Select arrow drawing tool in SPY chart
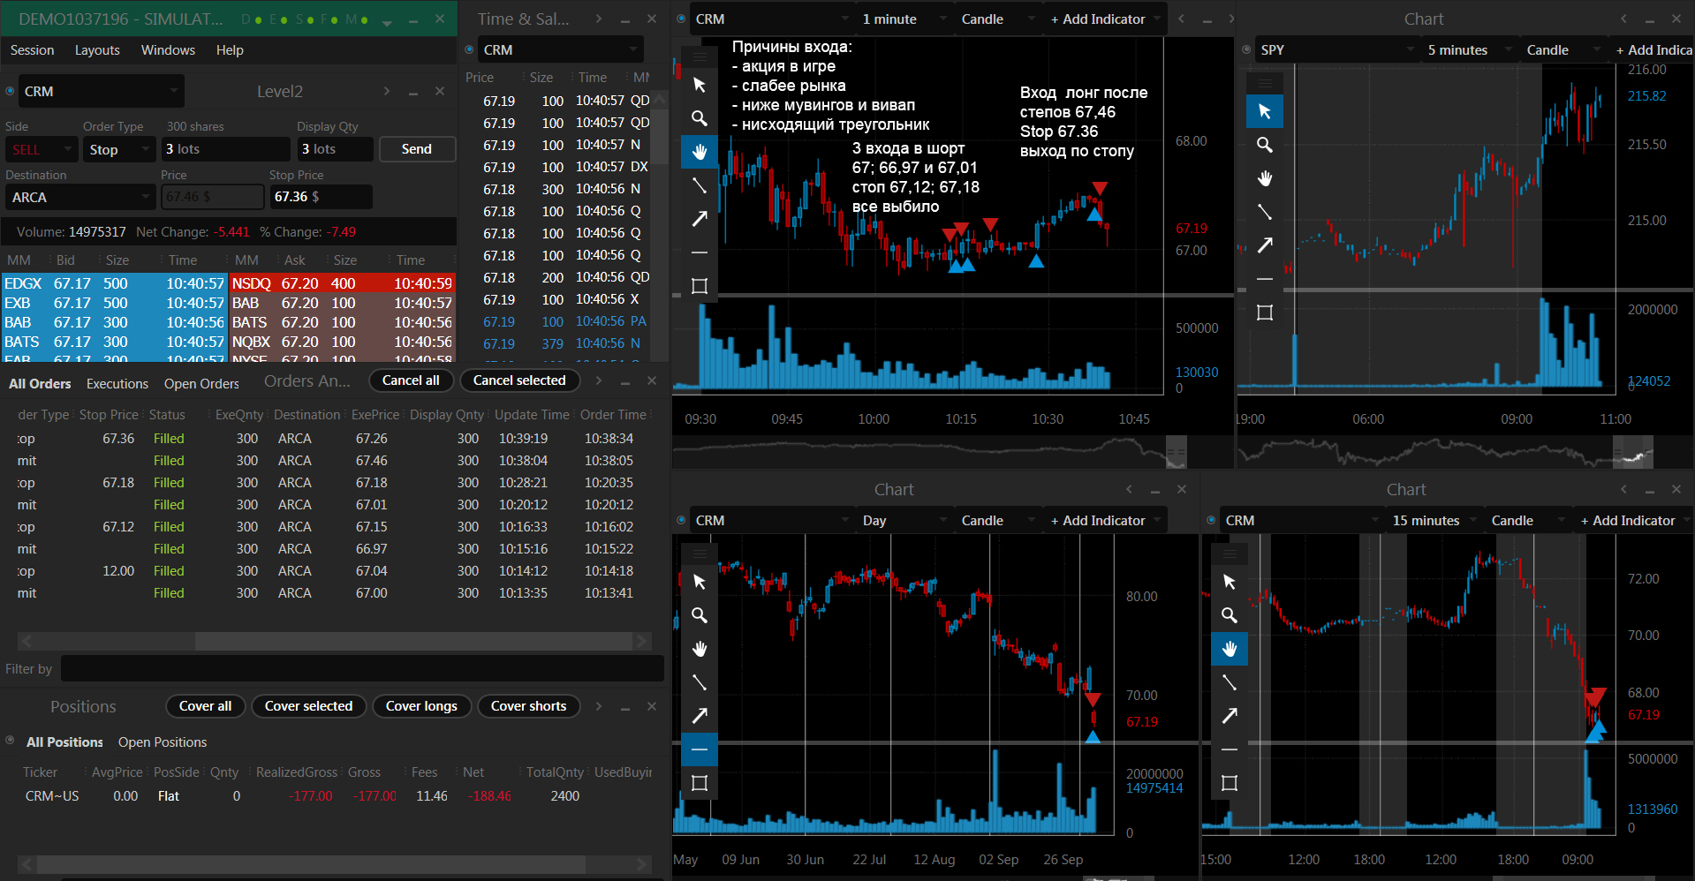1695x881 pixels. coord(1265,245)
